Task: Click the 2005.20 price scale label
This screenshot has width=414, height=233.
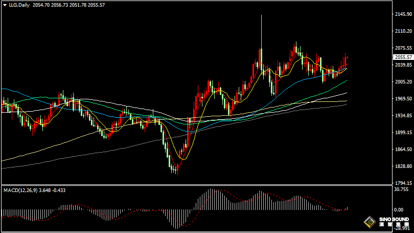Action: tap(404, 82)
